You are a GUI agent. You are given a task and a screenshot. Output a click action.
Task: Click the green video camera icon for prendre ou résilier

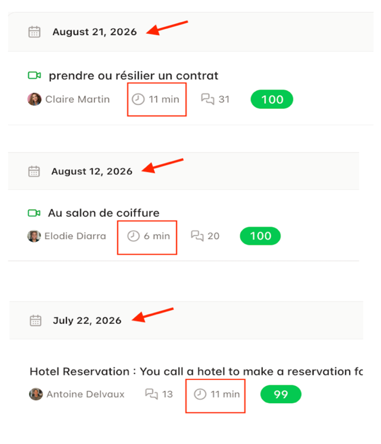34,75
